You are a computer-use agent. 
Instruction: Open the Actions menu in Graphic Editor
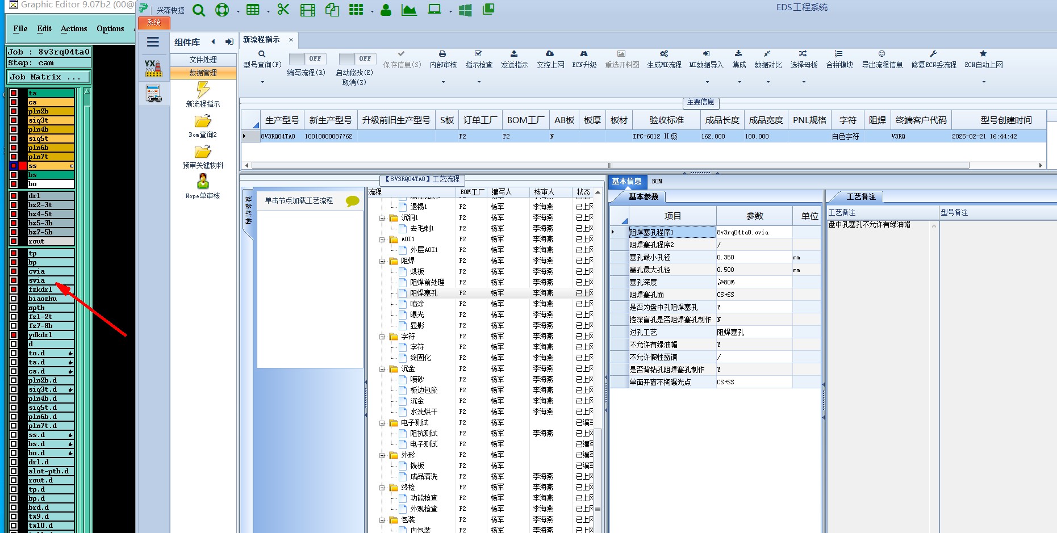click(x=74, y=28)
